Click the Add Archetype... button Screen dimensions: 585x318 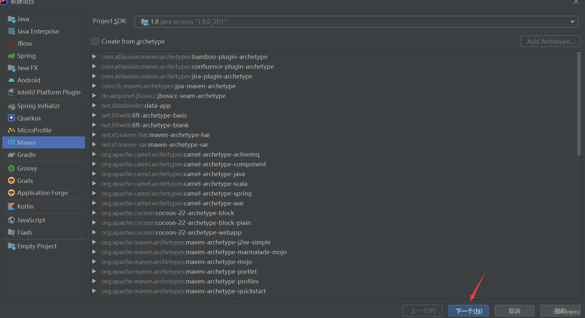click(x=550, y=41)
